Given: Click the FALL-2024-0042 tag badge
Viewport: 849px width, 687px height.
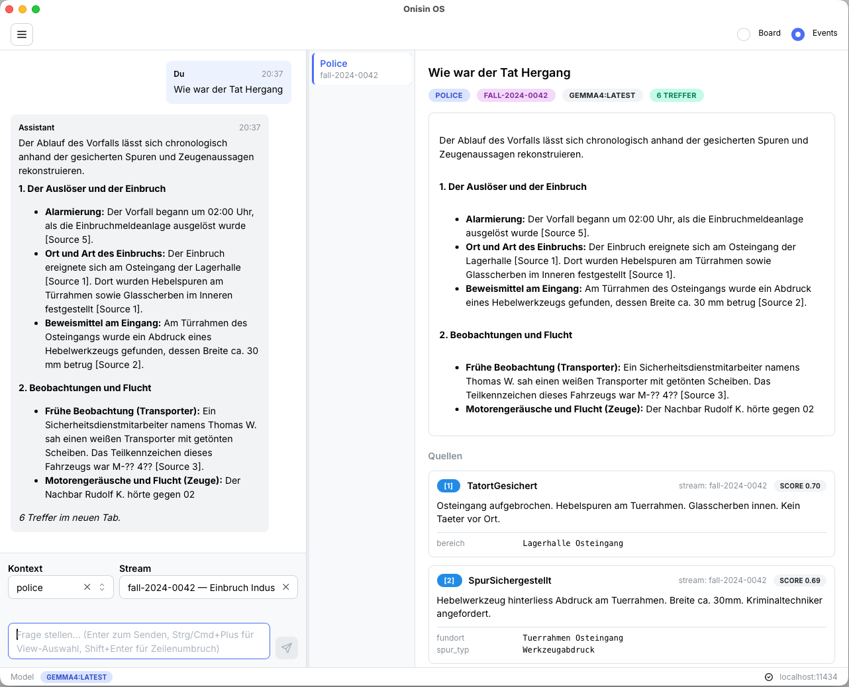Looking at the screenshot, I should pos(516,95).
